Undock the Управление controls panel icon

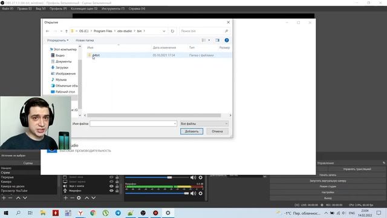(384, 163)
